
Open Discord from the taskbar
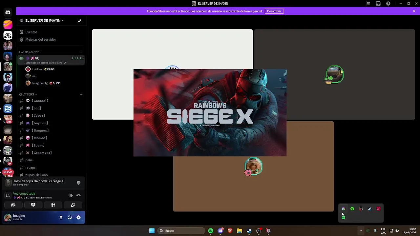220,231
